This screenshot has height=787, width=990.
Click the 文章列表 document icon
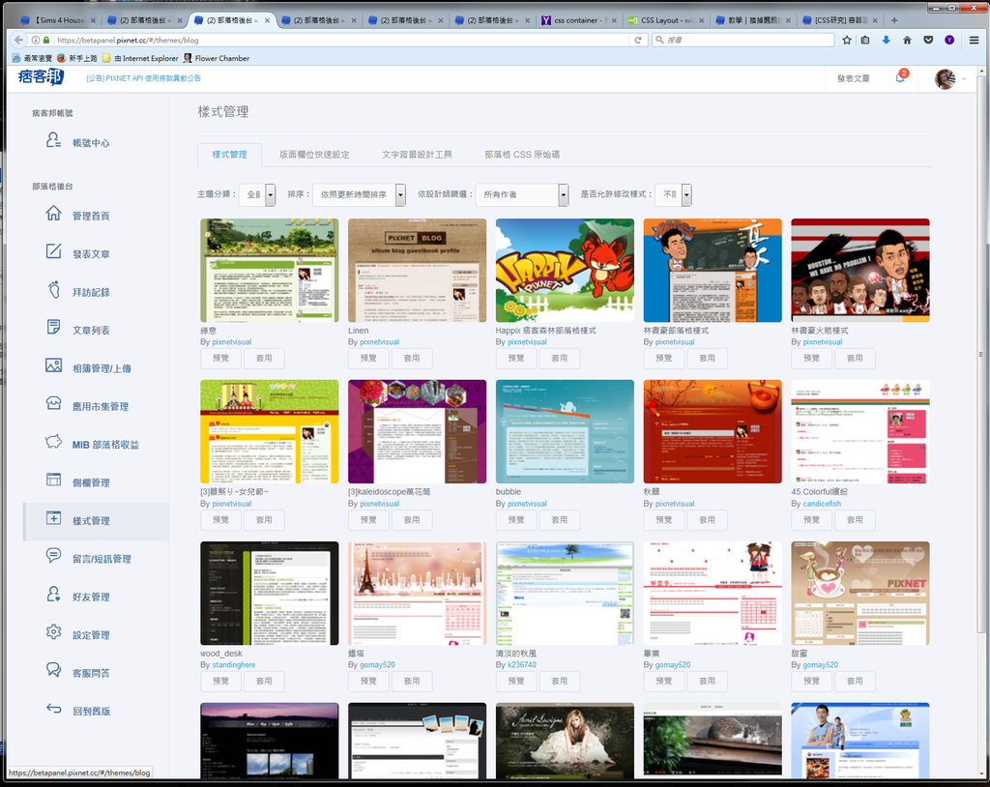(x=54, y=327)
